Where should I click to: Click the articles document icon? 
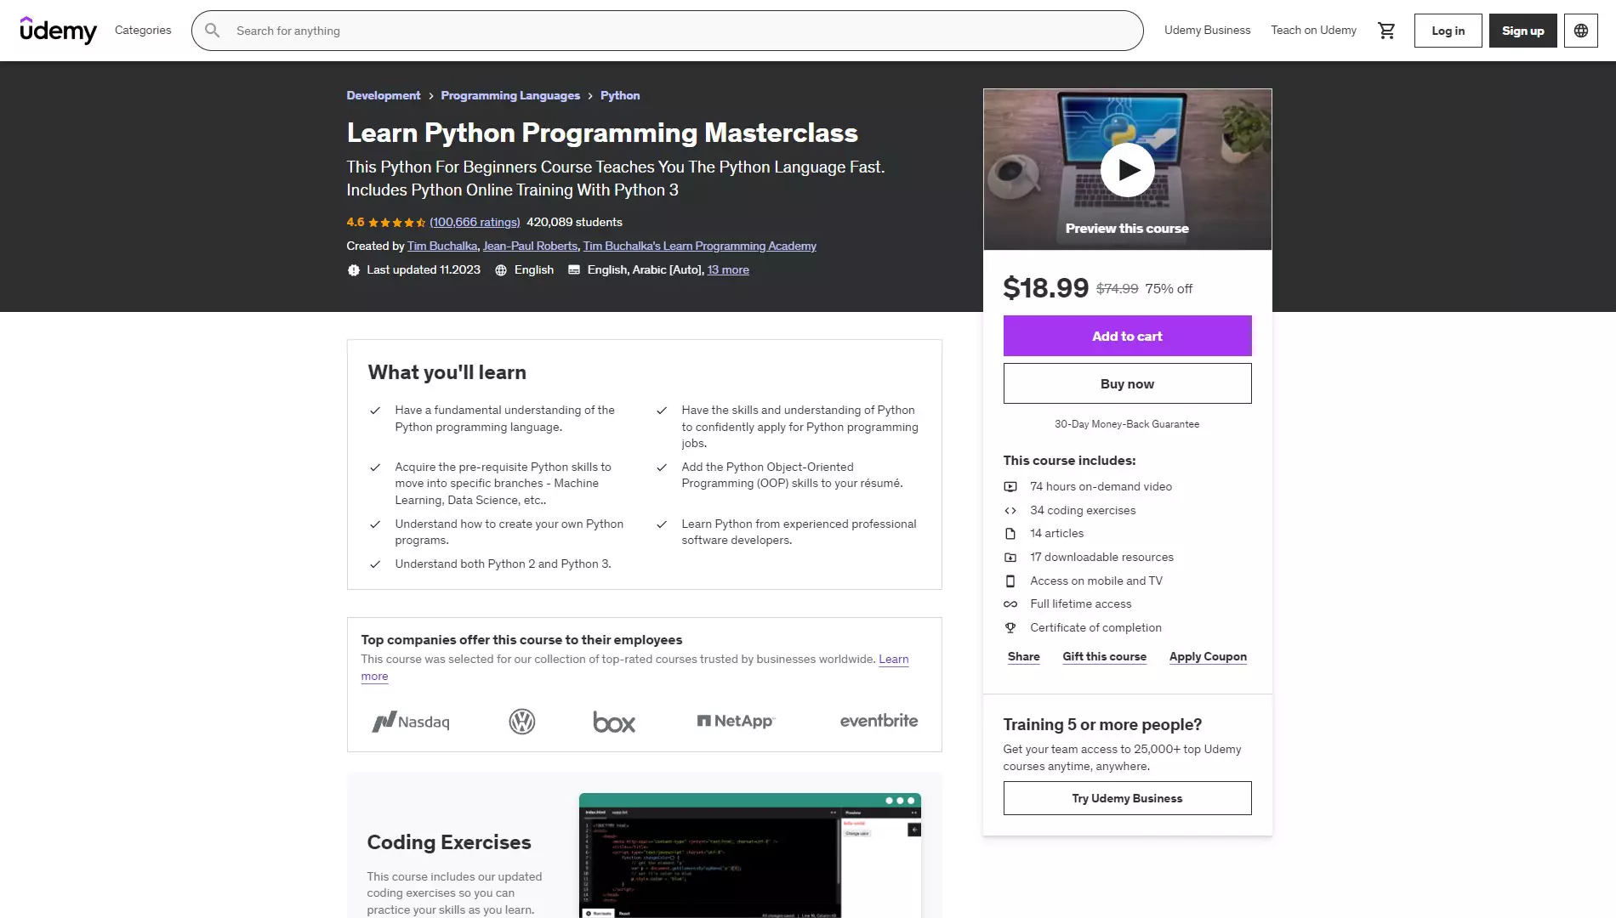[x=1010, y=534]
